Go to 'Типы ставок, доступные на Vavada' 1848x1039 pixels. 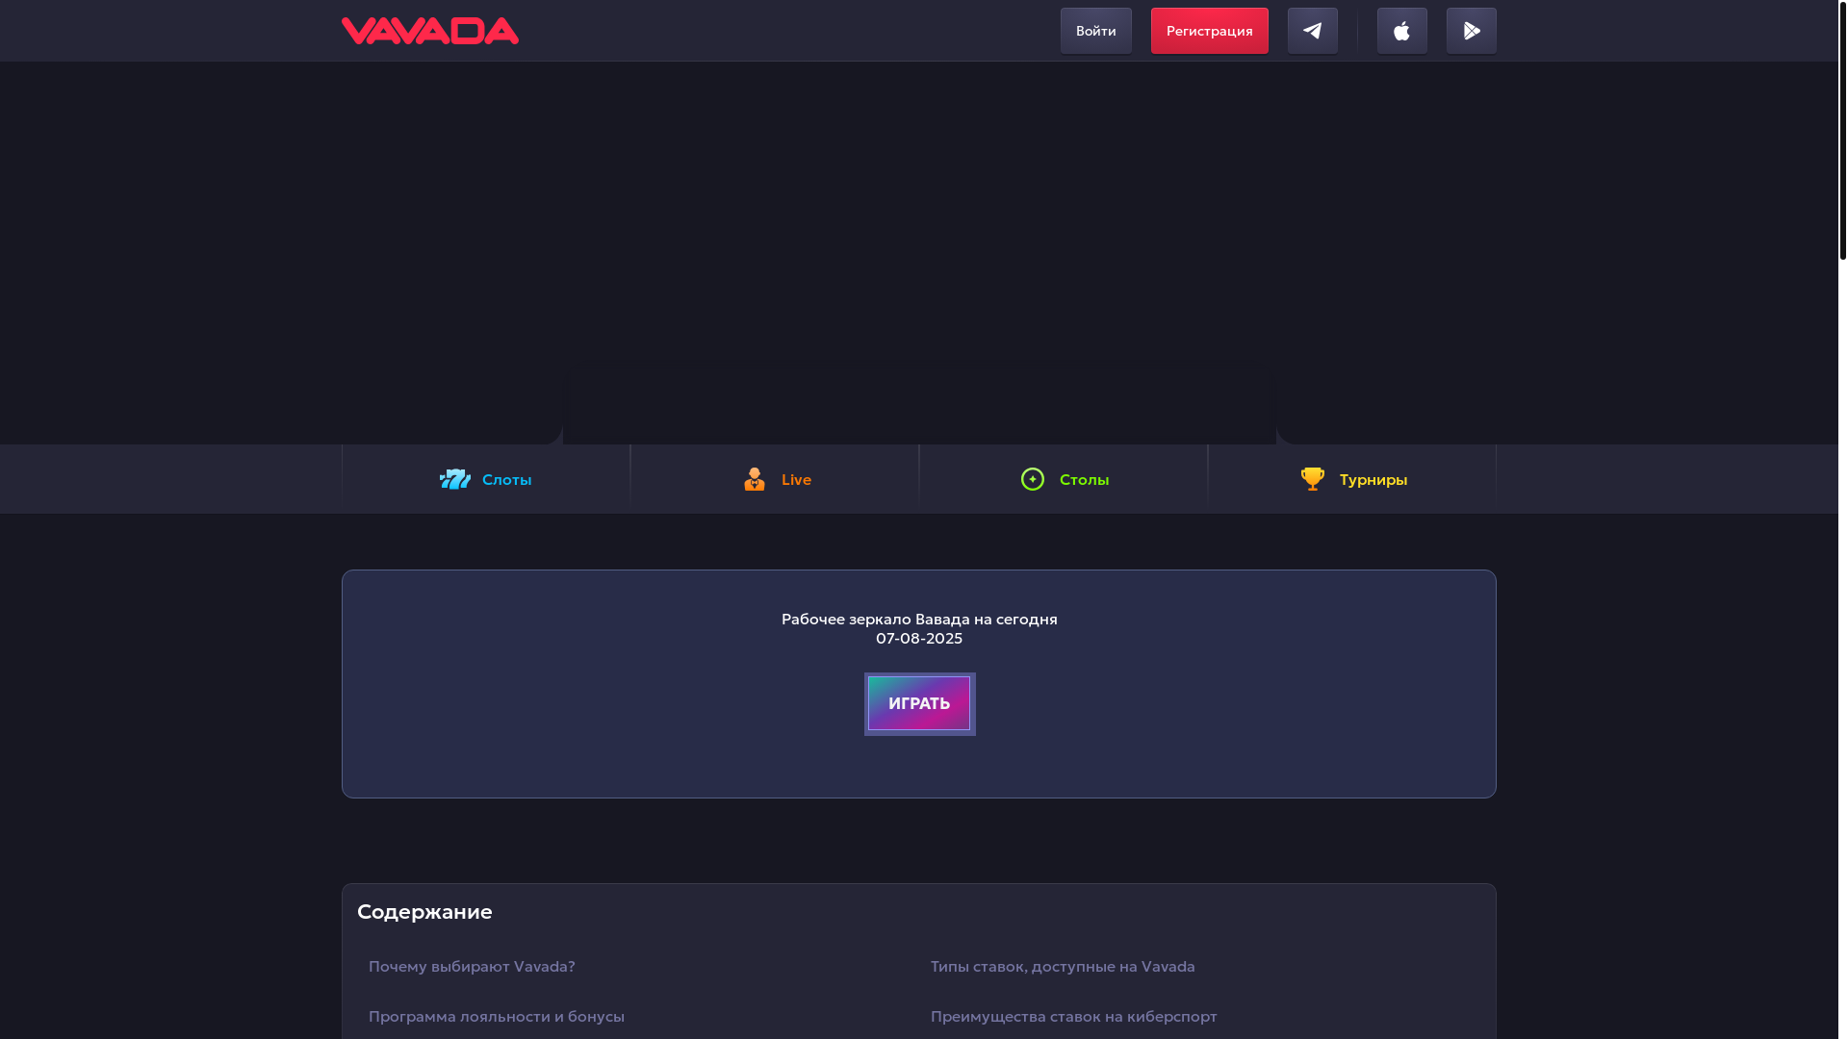tap(1063, 967)
